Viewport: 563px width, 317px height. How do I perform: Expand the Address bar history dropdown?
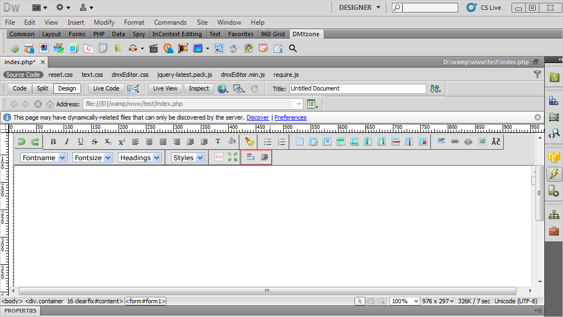click(x=299, y=104)
